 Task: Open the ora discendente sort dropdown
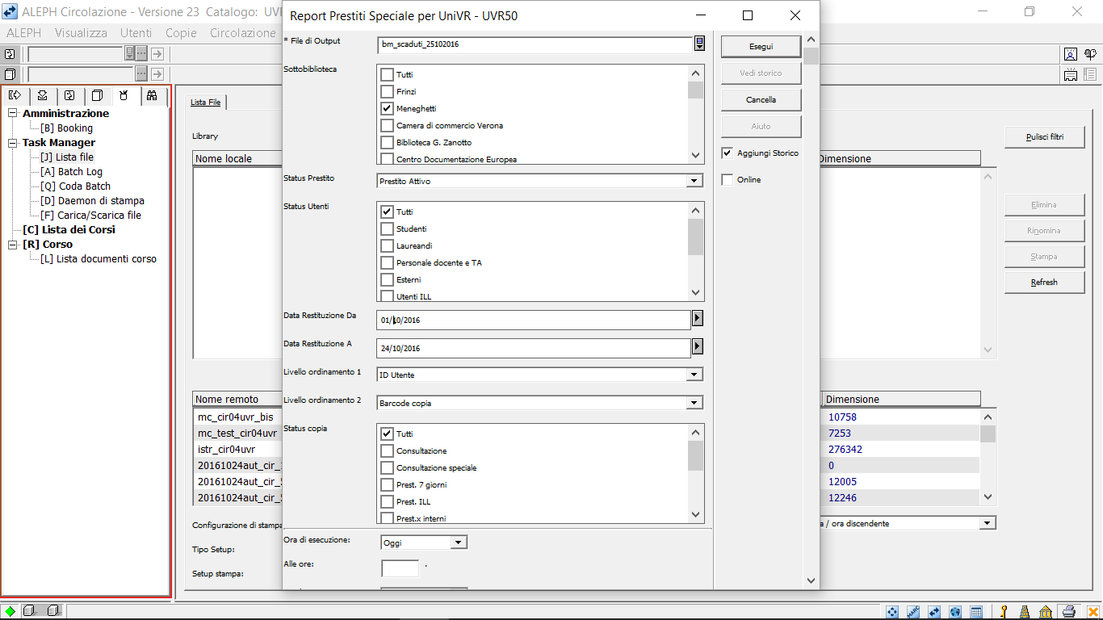pos(988,523)
